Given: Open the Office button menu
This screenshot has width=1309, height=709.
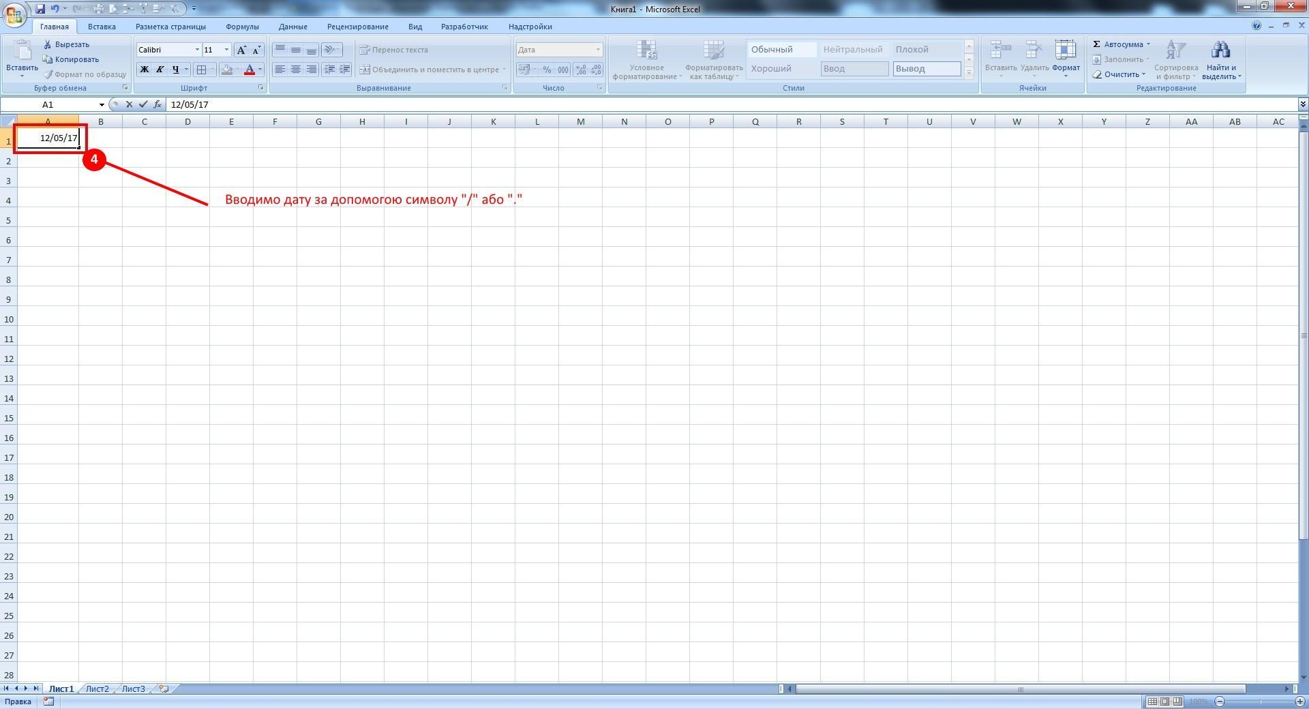Looking at the screenshot, I should click(14, 14).
